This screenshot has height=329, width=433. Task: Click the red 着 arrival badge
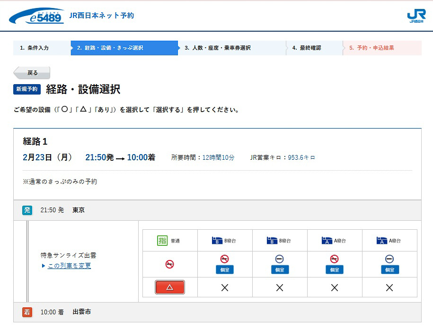pyautogui.click(x=27, y=312)
